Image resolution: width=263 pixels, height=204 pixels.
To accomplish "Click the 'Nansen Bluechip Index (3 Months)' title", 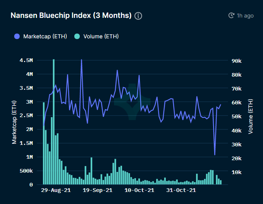I will click(x=71, y=15).
